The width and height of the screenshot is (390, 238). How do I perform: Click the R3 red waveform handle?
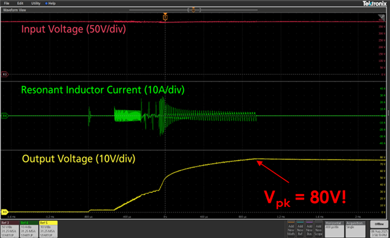tap(4, 74)
